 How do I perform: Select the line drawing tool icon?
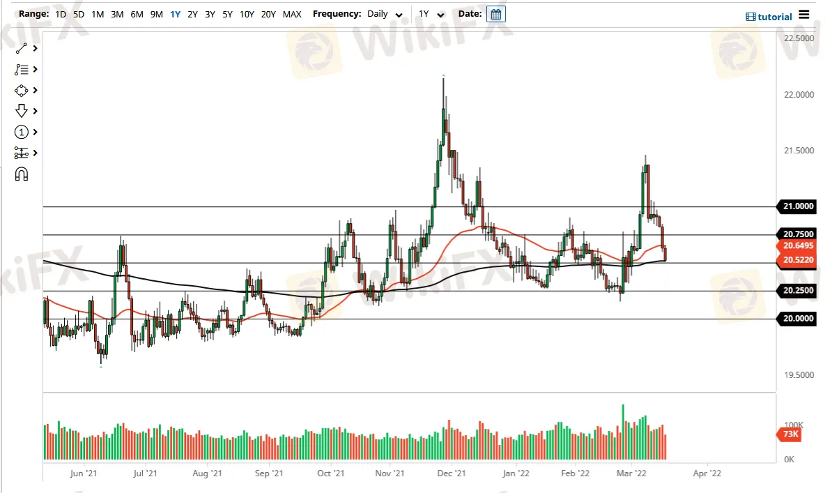point(21,48)
